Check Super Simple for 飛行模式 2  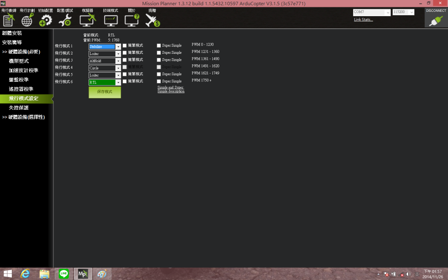(159, 52)
